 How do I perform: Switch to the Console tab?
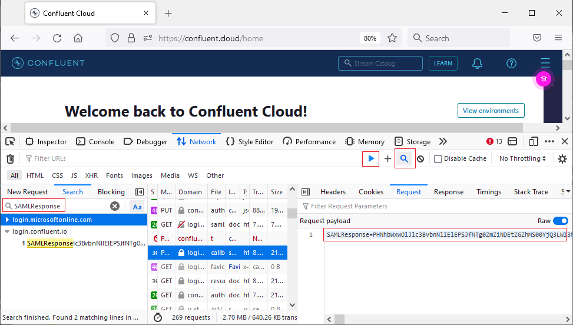click(95, 142)
